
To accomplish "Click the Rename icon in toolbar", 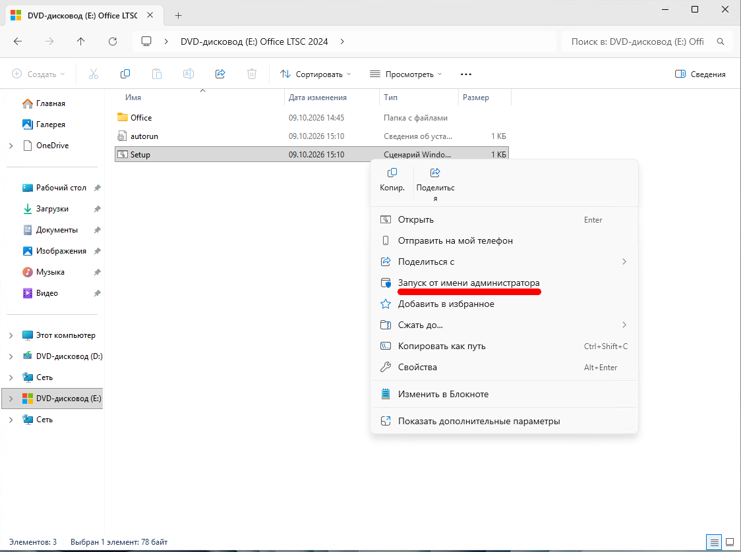I will 188,74.
